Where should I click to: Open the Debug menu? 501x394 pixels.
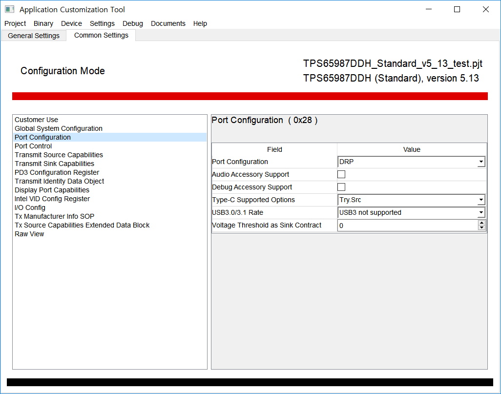(x=133, y=23)
